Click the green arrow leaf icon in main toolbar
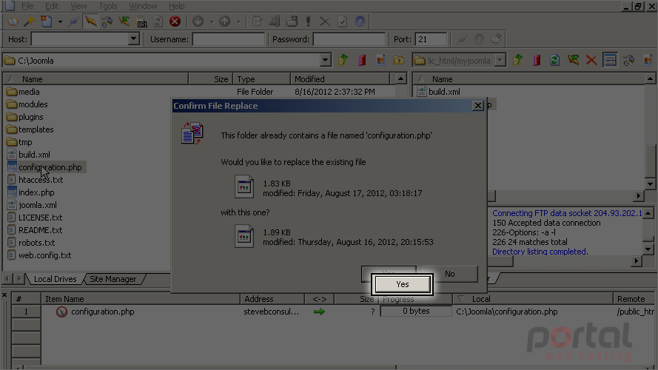Image resolution: width=658 pixels, height=370 pixels. [x=124, y=21]
